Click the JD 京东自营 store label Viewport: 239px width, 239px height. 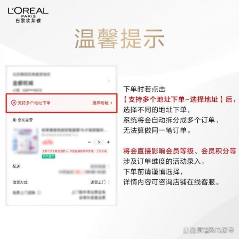(x=23, y=120)
